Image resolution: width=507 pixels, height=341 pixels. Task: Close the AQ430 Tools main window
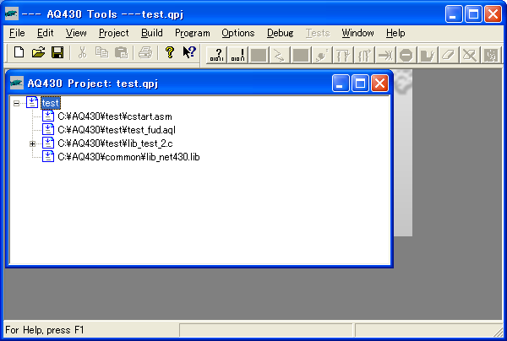click(x=493, y=14)
